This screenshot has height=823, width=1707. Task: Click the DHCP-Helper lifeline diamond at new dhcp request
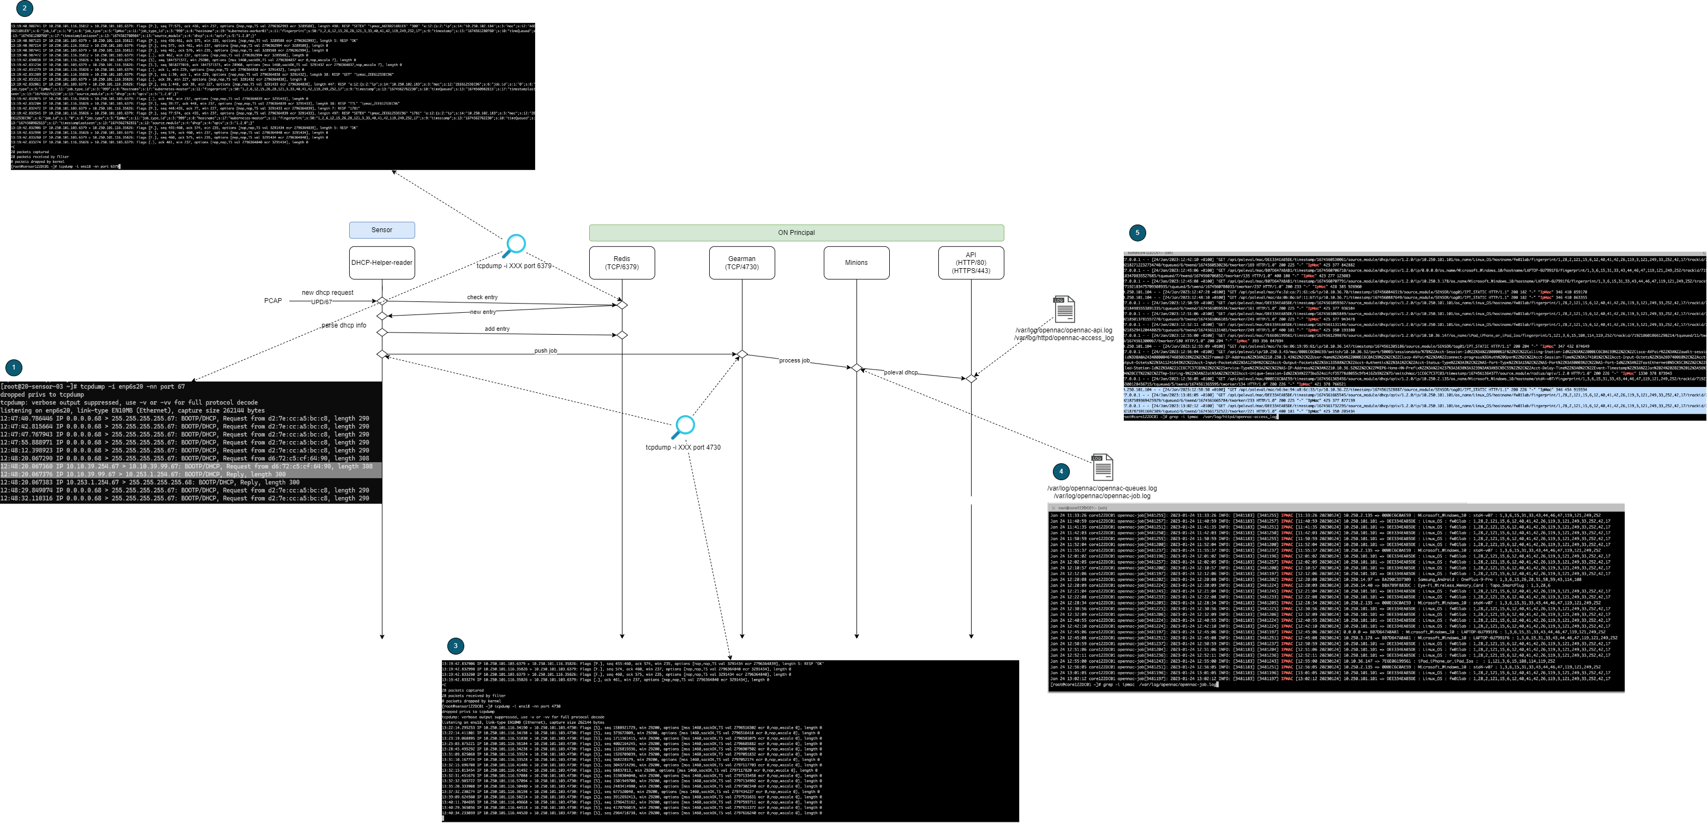[x=382, y=301]
